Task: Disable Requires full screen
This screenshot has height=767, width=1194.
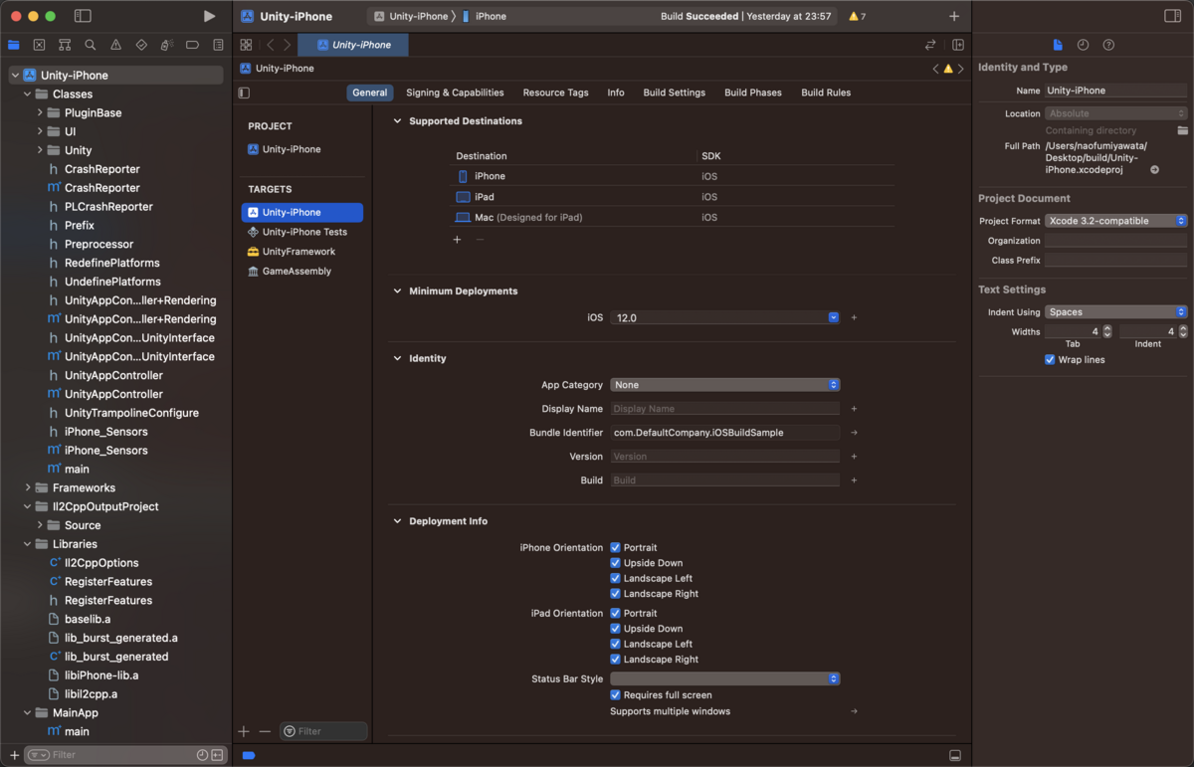Action: [x=616, y=694]
